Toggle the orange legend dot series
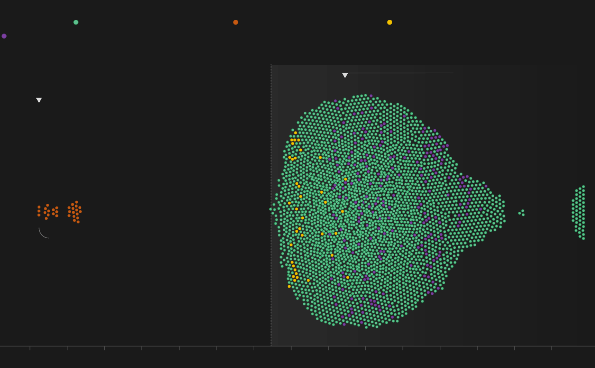 pos(236,22)
